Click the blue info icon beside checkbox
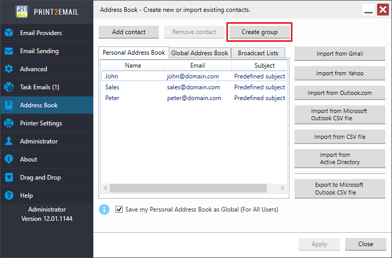The image size is (392, 258). point(104,209)
